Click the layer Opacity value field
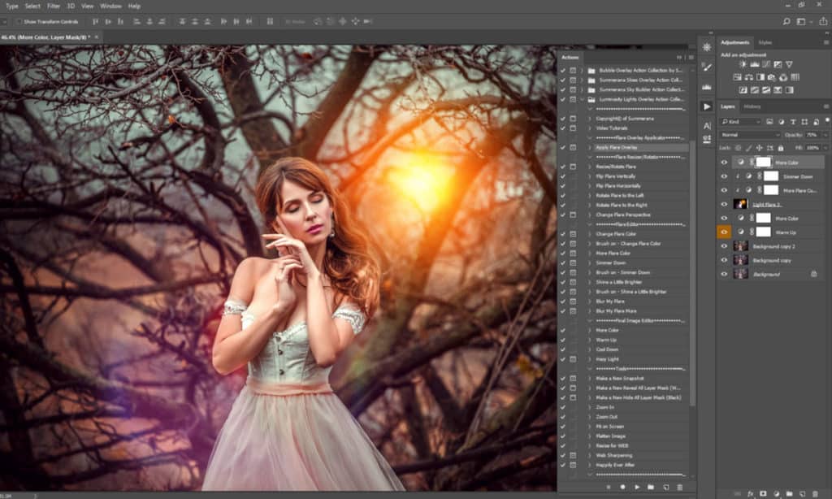Screen dimensions: 832x499 coord(812,134)
